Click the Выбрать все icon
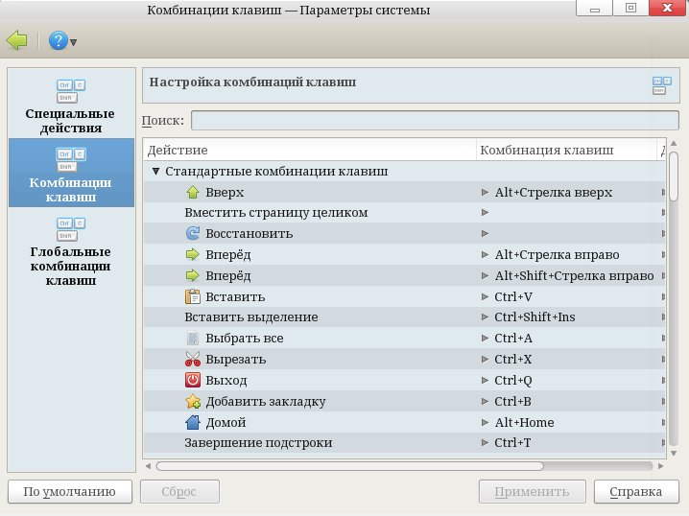 click(193, 338)
